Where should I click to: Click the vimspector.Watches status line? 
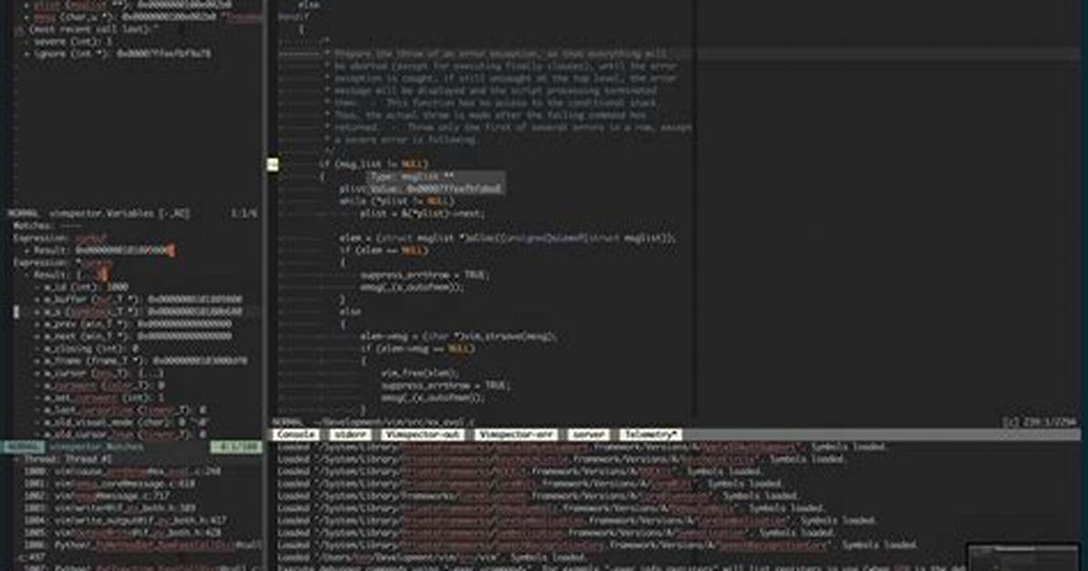pyautogui.click(x=132, y=447)
